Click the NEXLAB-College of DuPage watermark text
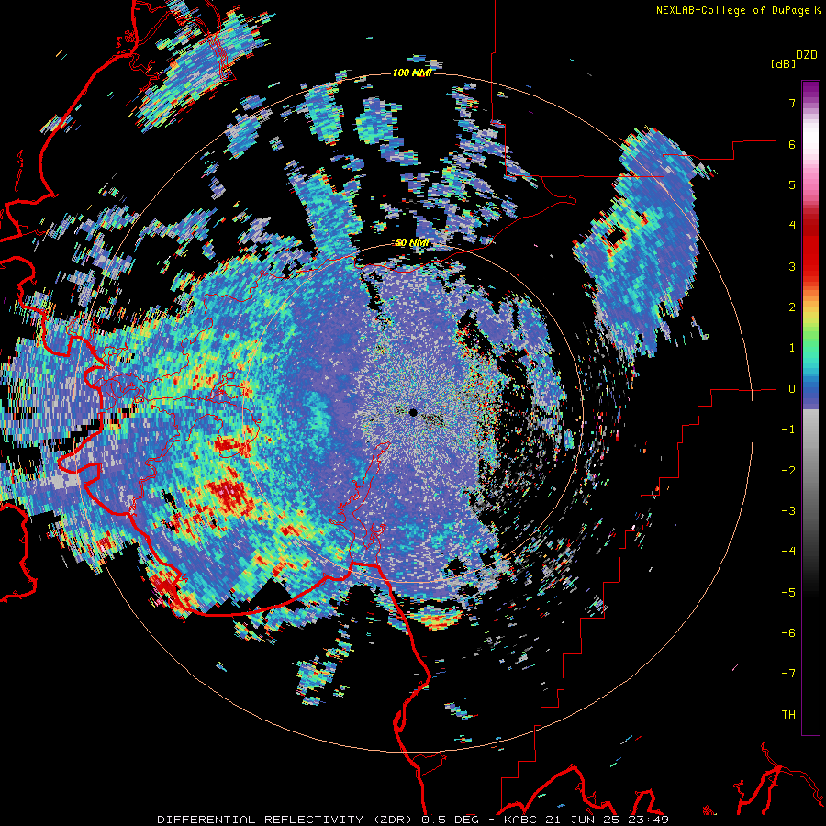Image resolution: width=826 pixels, height=826 pixels. tap(738, 10)
